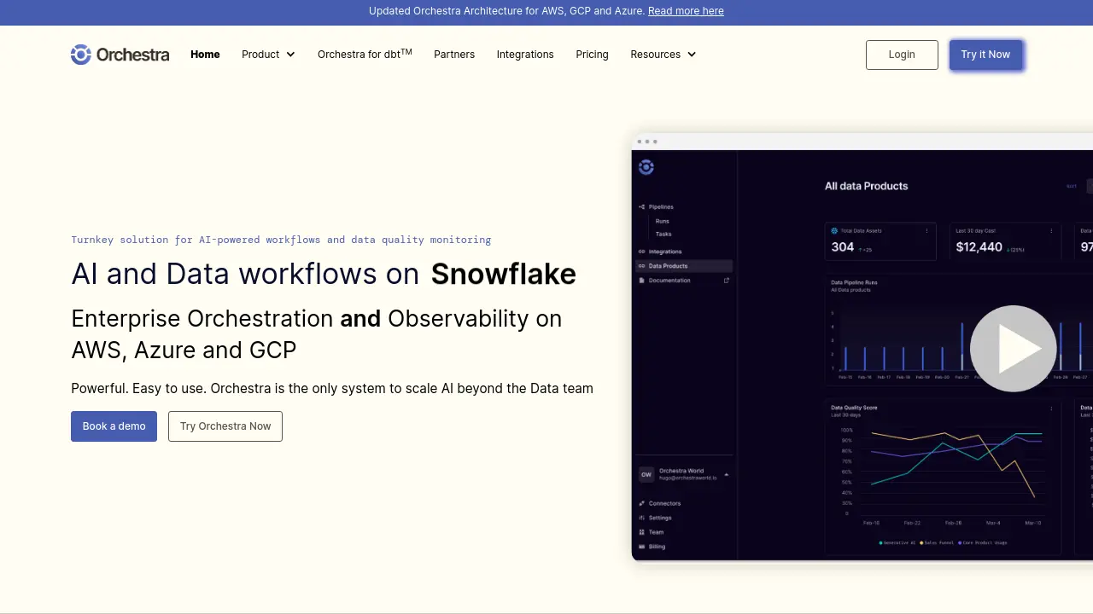Screen dimensions: 1093x614
Task: Open Orchestra for dbt page
Action: coord(365,55)
